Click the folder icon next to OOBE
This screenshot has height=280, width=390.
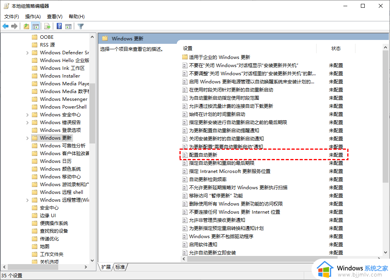coord(35,37)
